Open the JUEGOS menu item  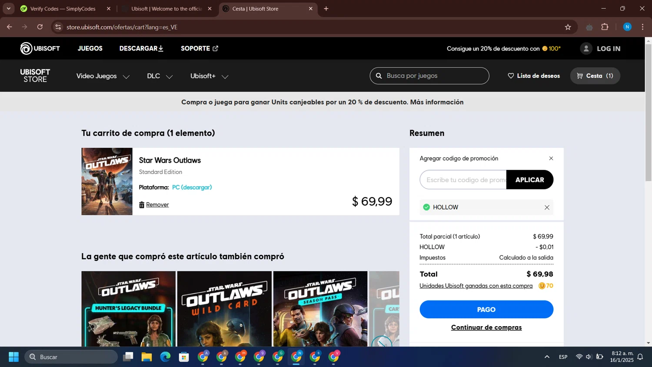(x=90, y=48)
